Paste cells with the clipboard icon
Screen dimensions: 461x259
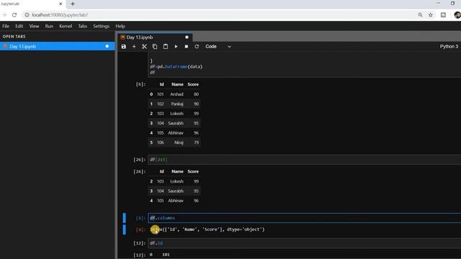tap(166, 46)
